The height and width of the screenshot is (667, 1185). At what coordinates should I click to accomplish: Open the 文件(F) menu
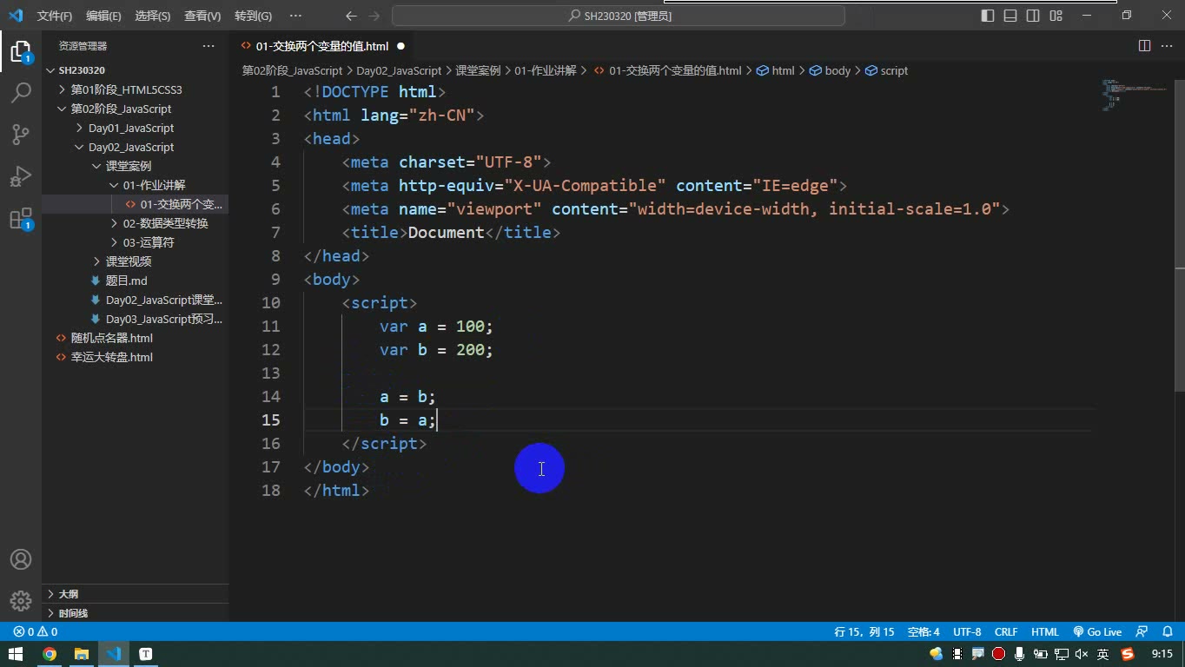[55, 16]
